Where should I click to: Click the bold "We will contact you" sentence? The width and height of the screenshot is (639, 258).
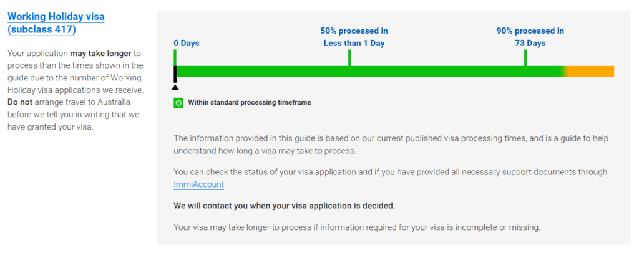pos(285,206)
